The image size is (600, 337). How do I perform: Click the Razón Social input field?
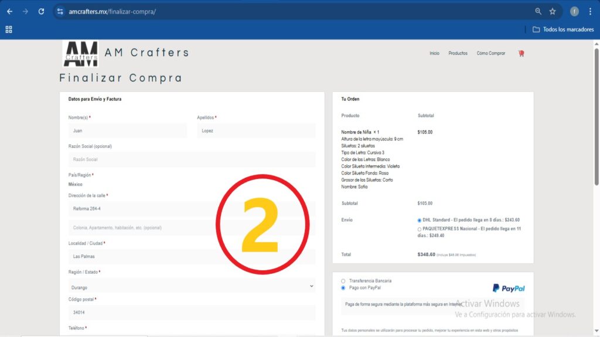point(192,159)
